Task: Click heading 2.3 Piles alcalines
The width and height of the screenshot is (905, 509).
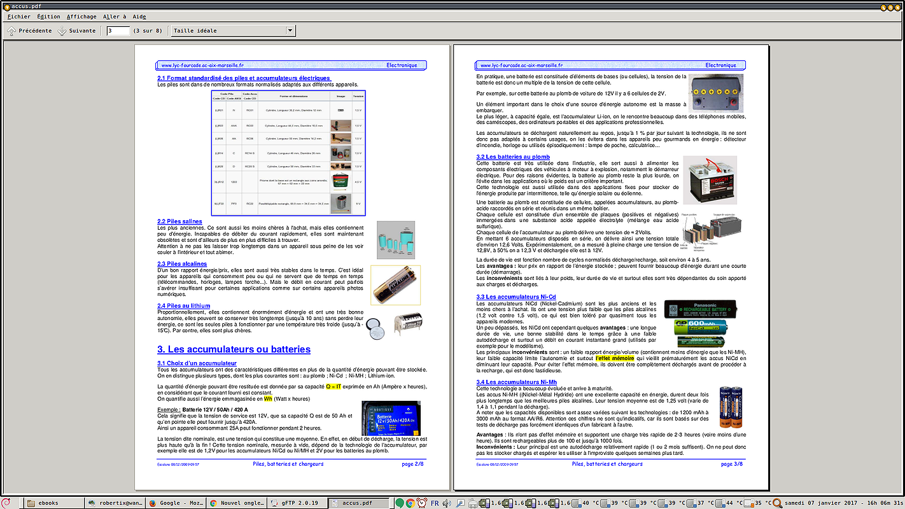Action: tap(182, 263)
